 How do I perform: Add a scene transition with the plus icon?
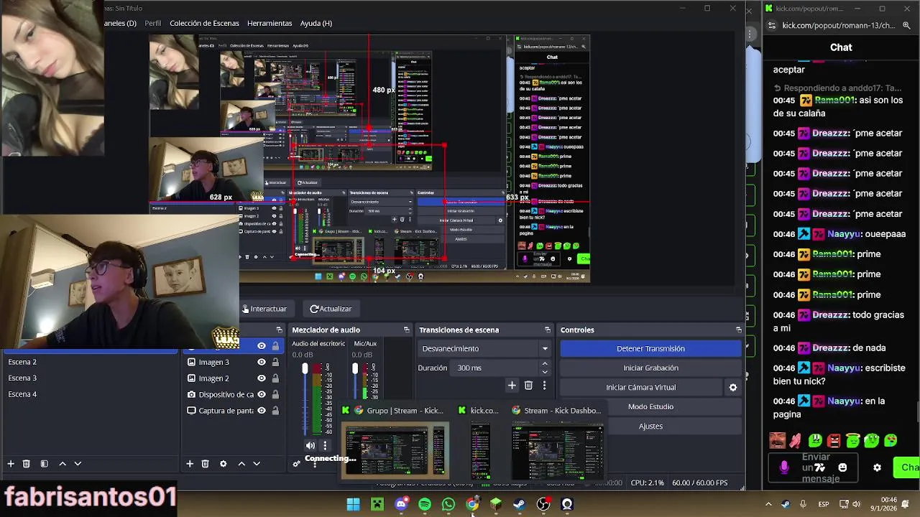click(x=512, y=386)
